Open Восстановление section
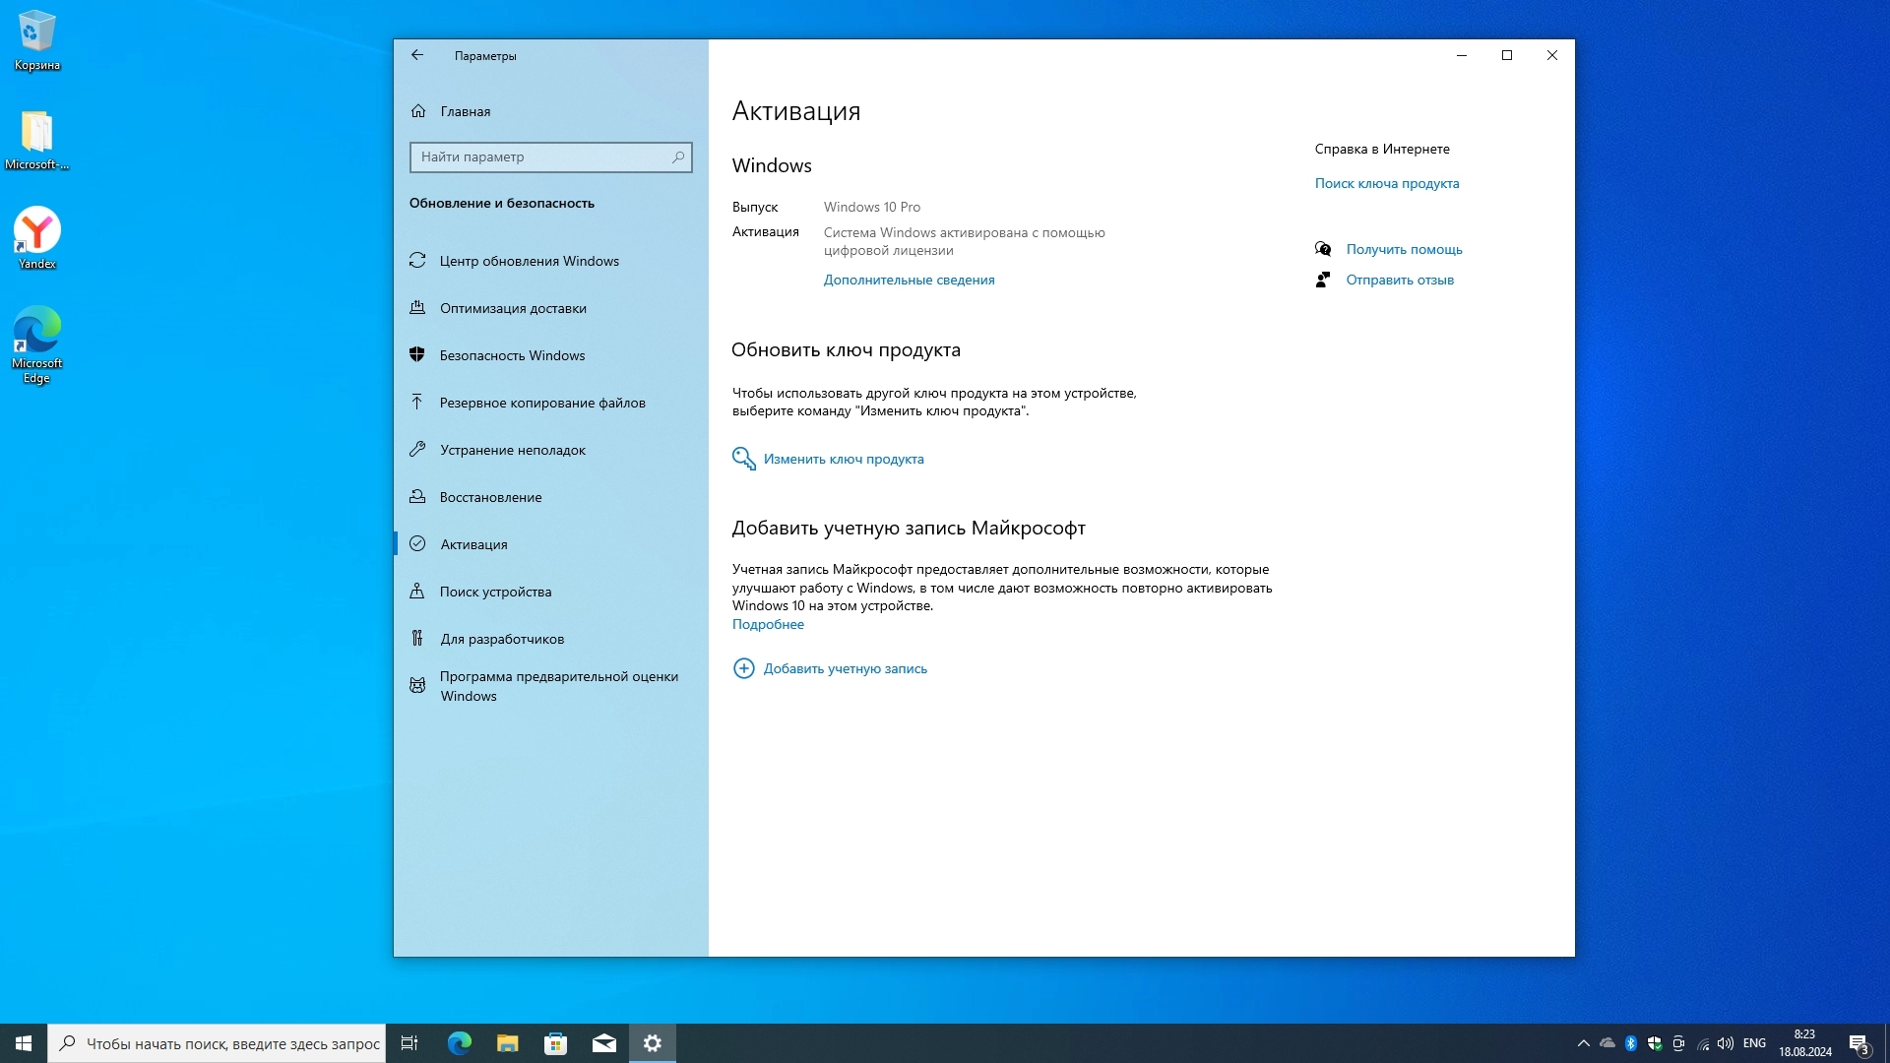Viewport: 1890px width, 1063px height. (490, 497)
